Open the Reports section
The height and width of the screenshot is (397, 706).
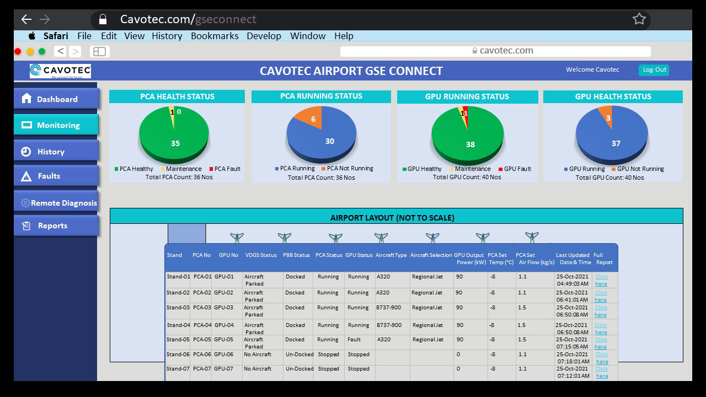tap(56, 226)
